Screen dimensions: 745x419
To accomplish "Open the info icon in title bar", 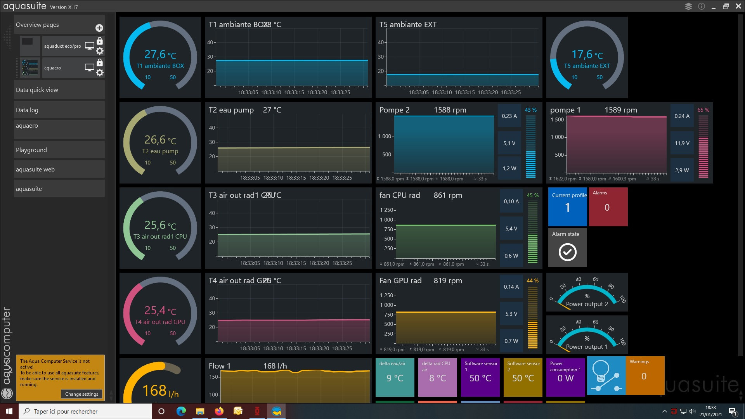I will click(x=702, y=6).
